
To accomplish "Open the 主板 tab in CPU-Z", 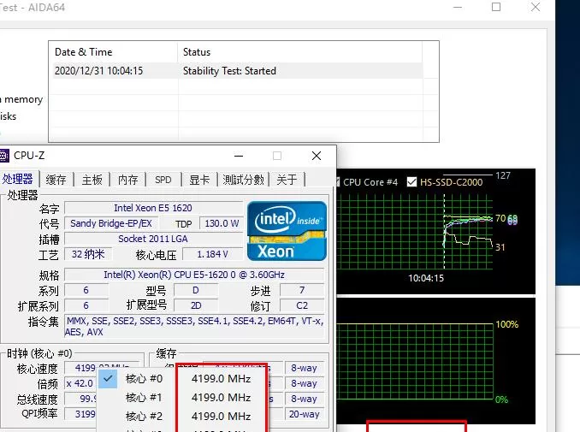I will pyautogui.click(x=92, y=180).
